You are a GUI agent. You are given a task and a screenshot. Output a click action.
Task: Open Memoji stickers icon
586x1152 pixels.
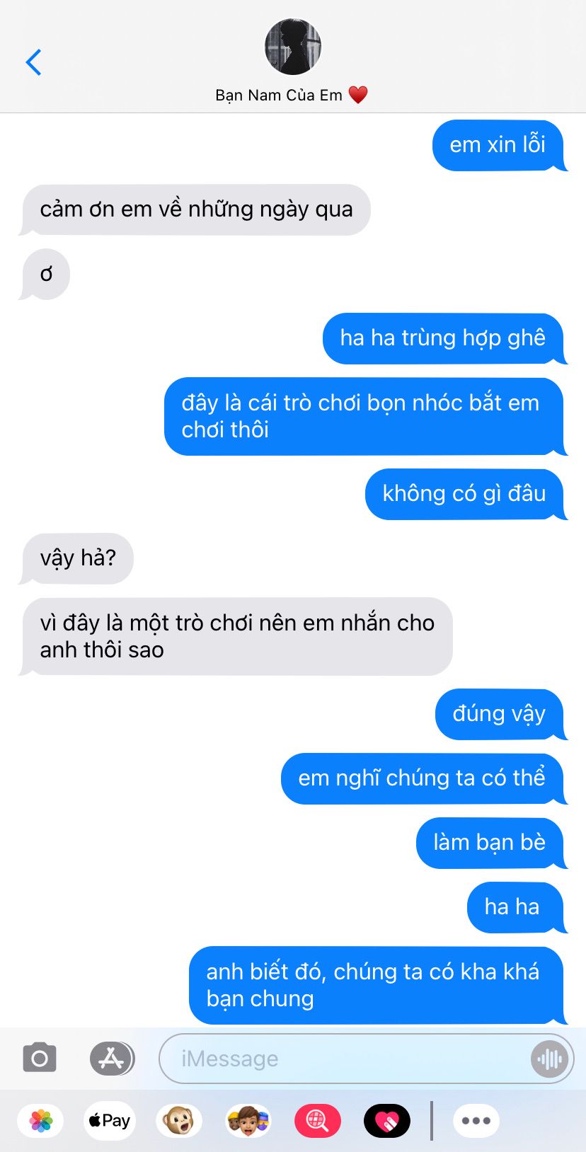coord(248,1121)
